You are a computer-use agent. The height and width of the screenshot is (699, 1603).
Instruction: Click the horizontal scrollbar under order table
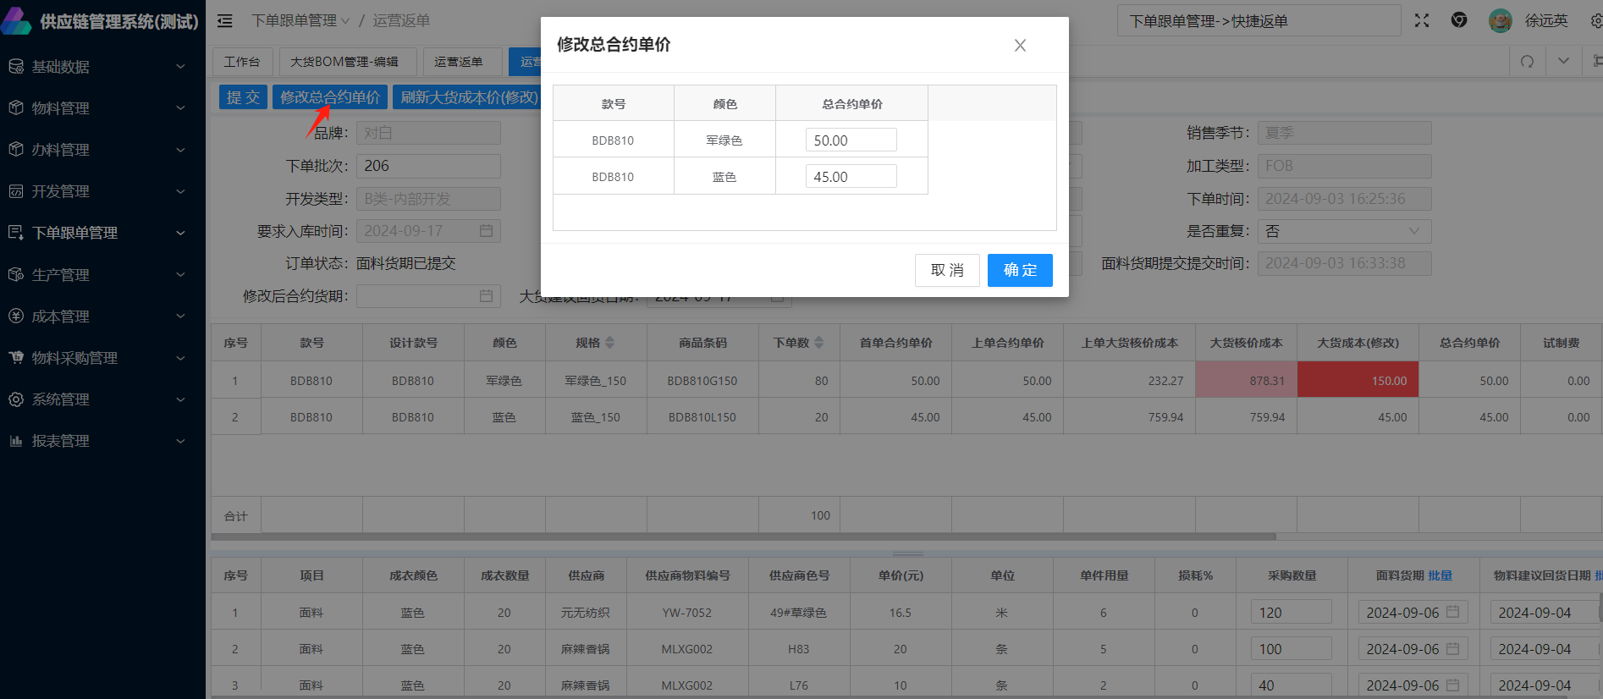[743, 537]
